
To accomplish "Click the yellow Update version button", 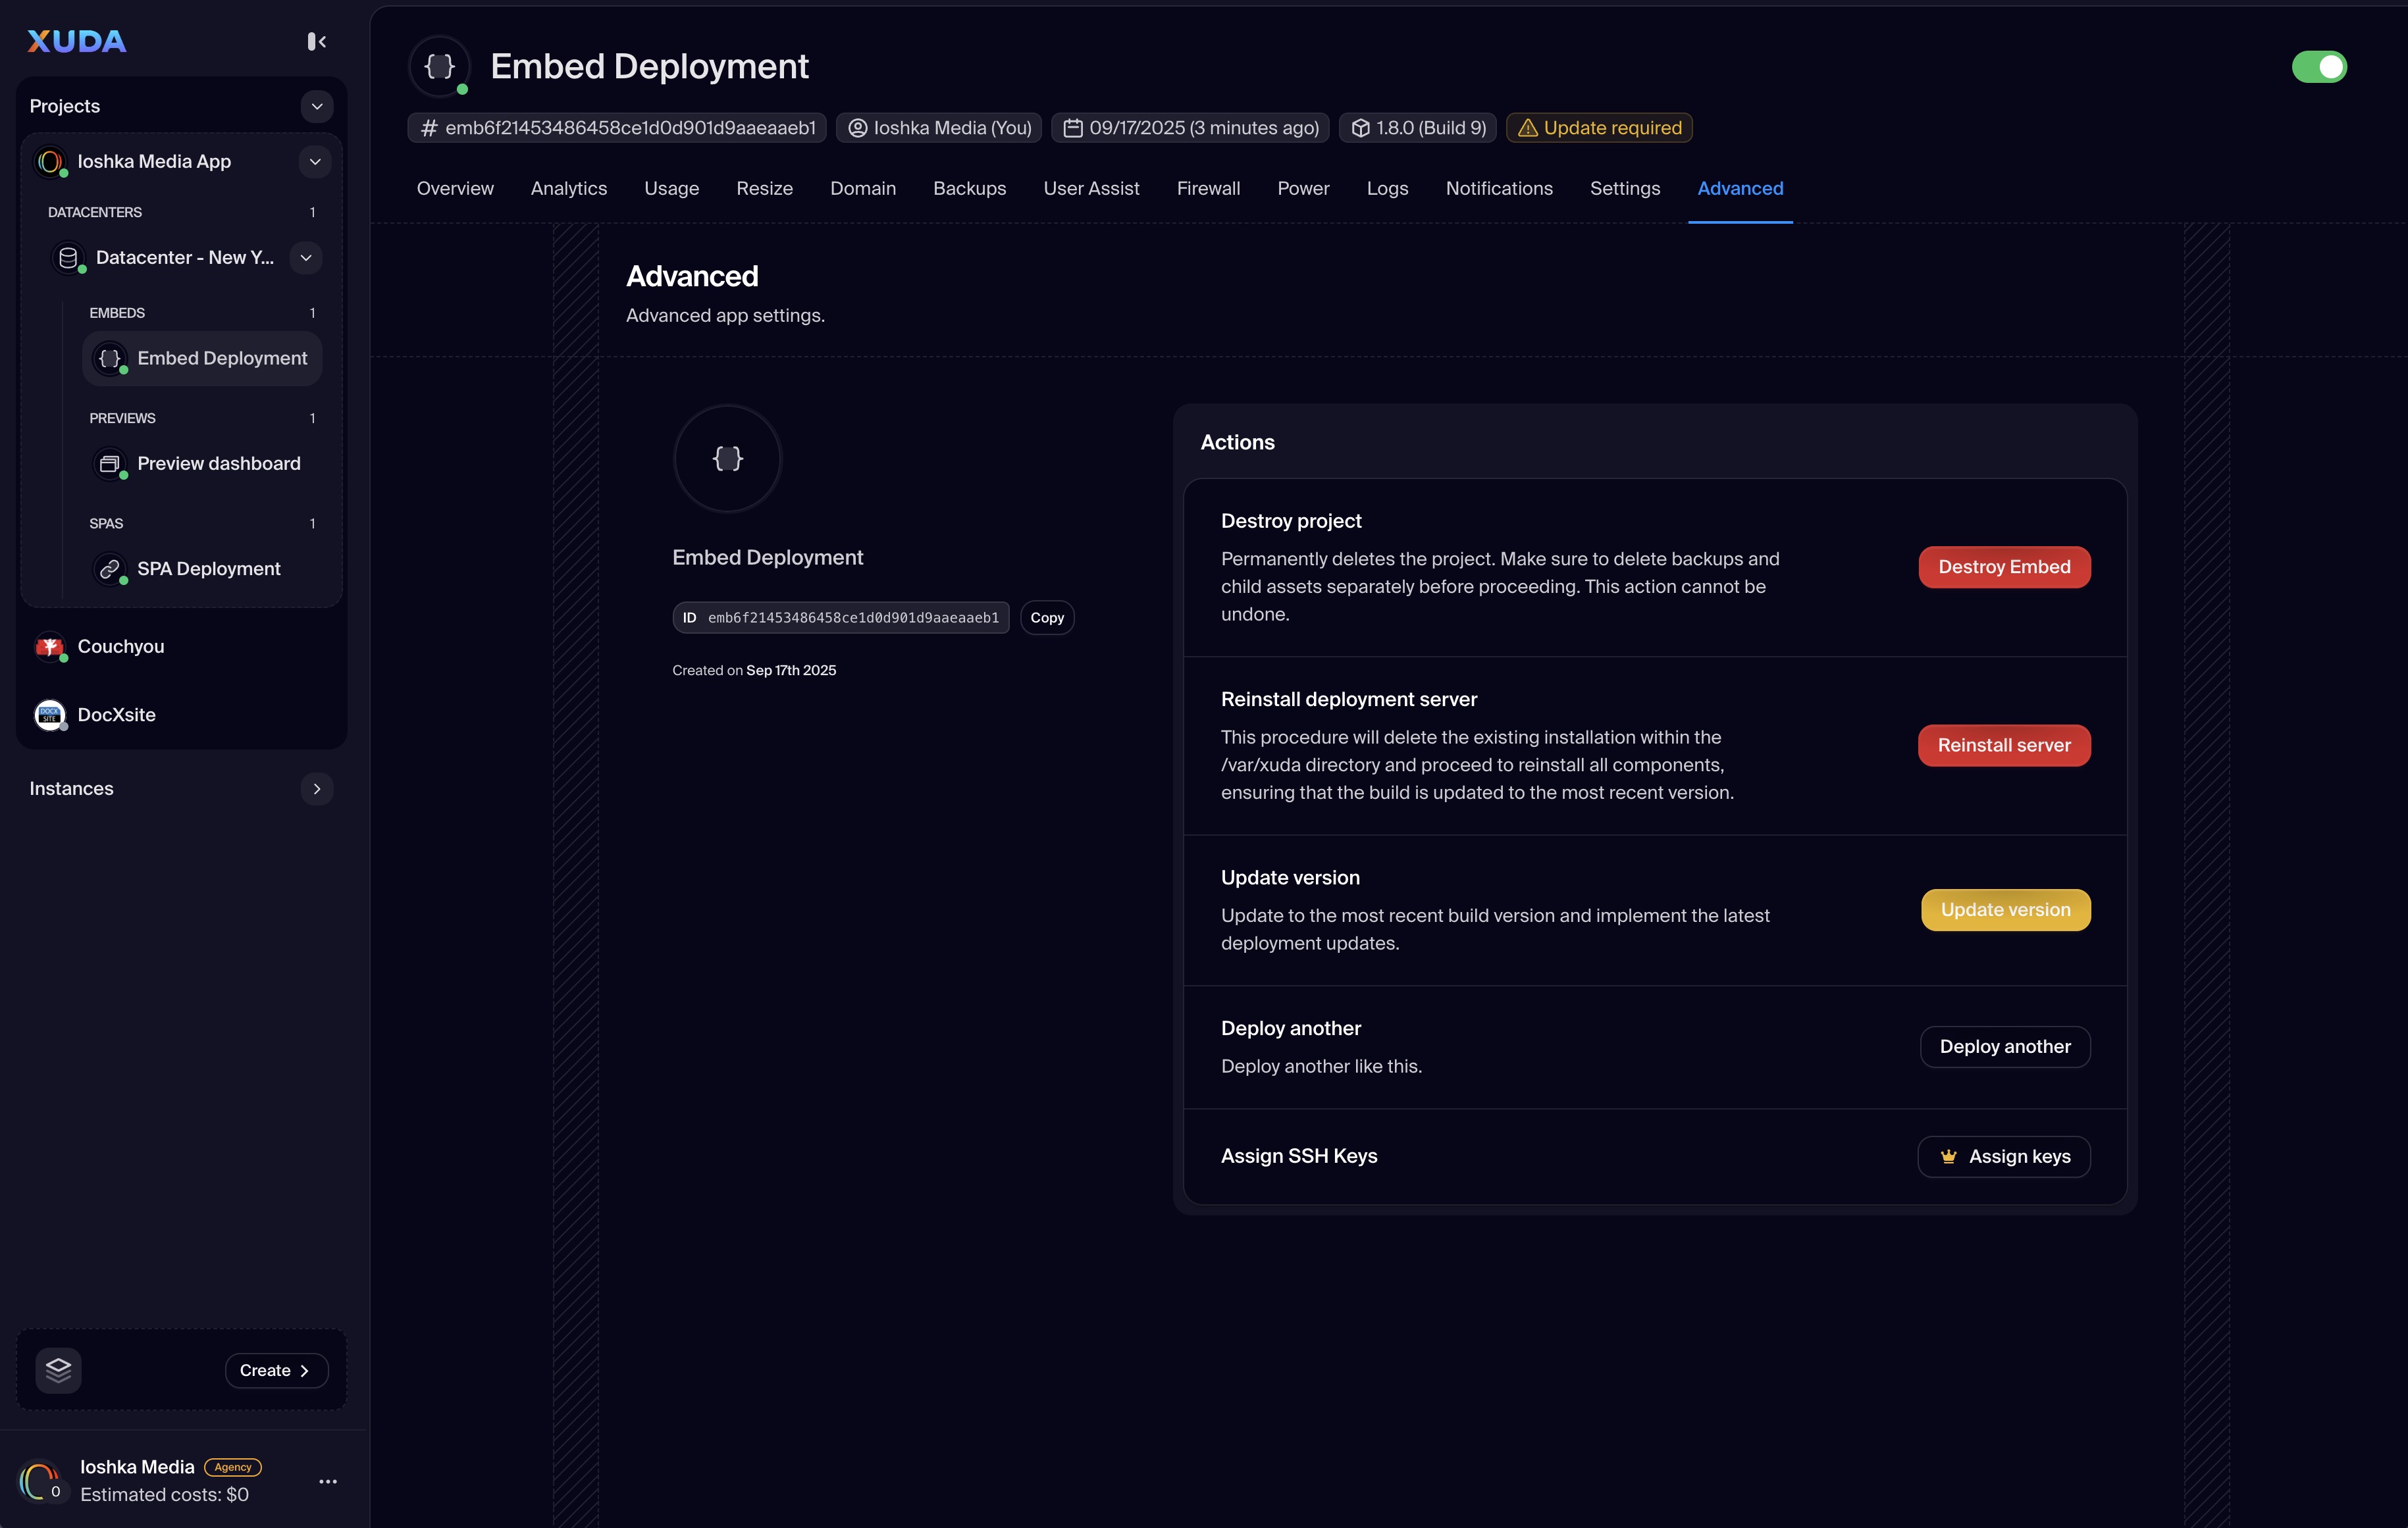I will (x=2005, y=910).
